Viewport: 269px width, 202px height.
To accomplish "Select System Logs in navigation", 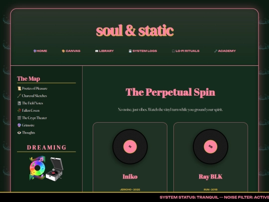I will point(143,51).
